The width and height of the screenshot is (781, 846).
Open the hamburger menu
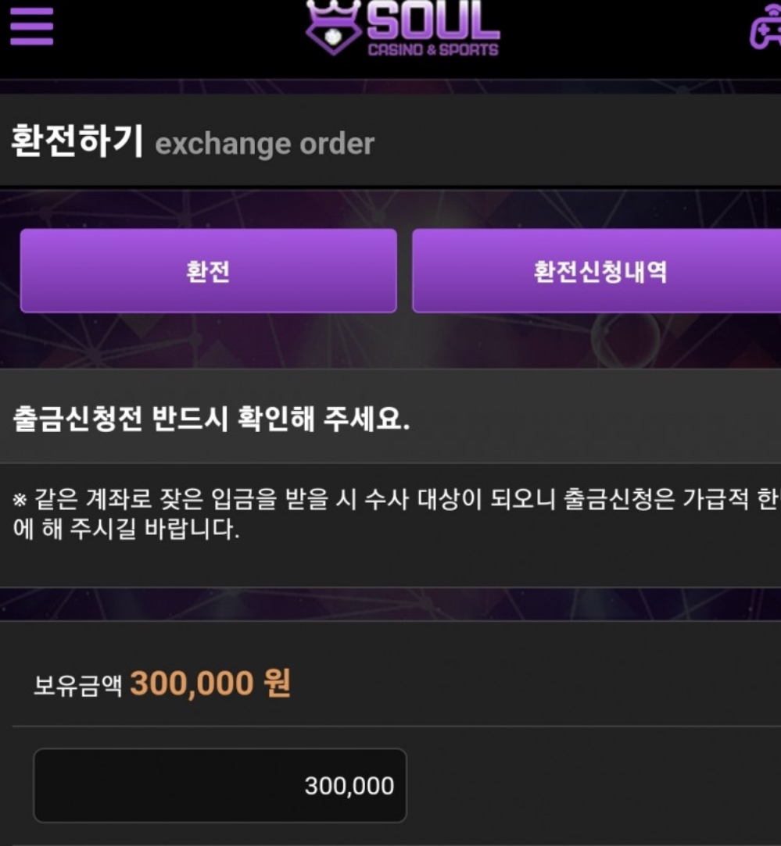tap(31, 26)
